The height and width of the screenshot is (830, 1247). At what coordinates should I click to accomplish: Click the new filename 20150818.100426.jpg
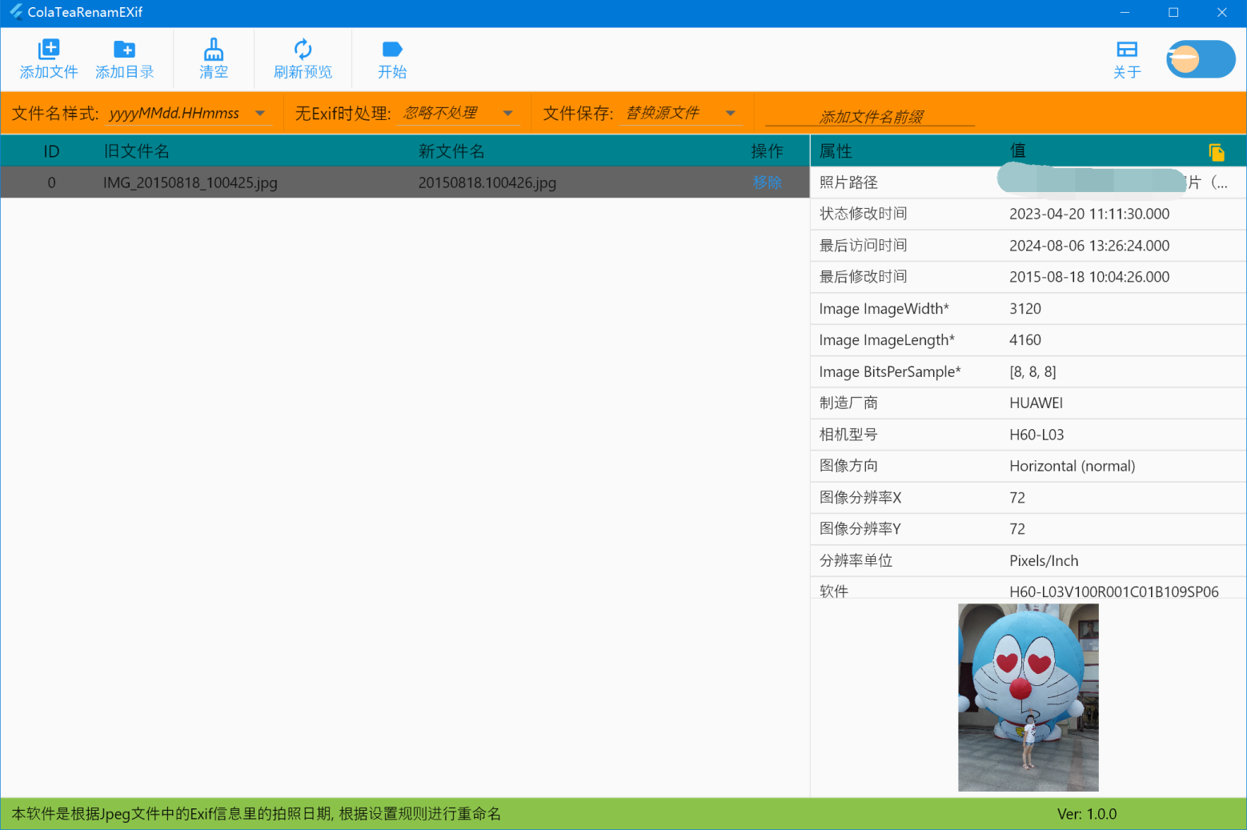coord(487,182)
